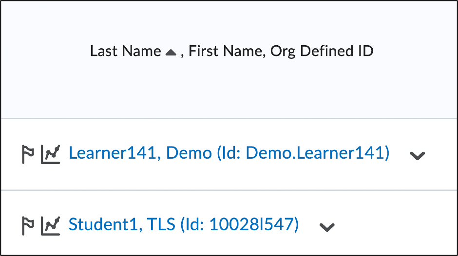
Task: Click the Demo.Learner141 ID text
Action: [x=317, y=153]
